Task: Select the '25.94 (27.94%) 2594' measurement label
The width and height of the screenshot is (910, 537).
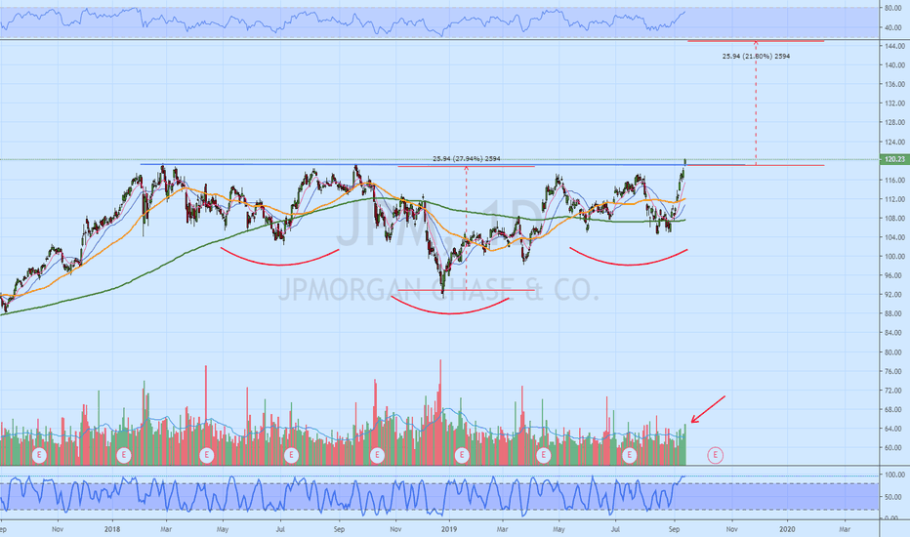Action: tap(466, 158)
